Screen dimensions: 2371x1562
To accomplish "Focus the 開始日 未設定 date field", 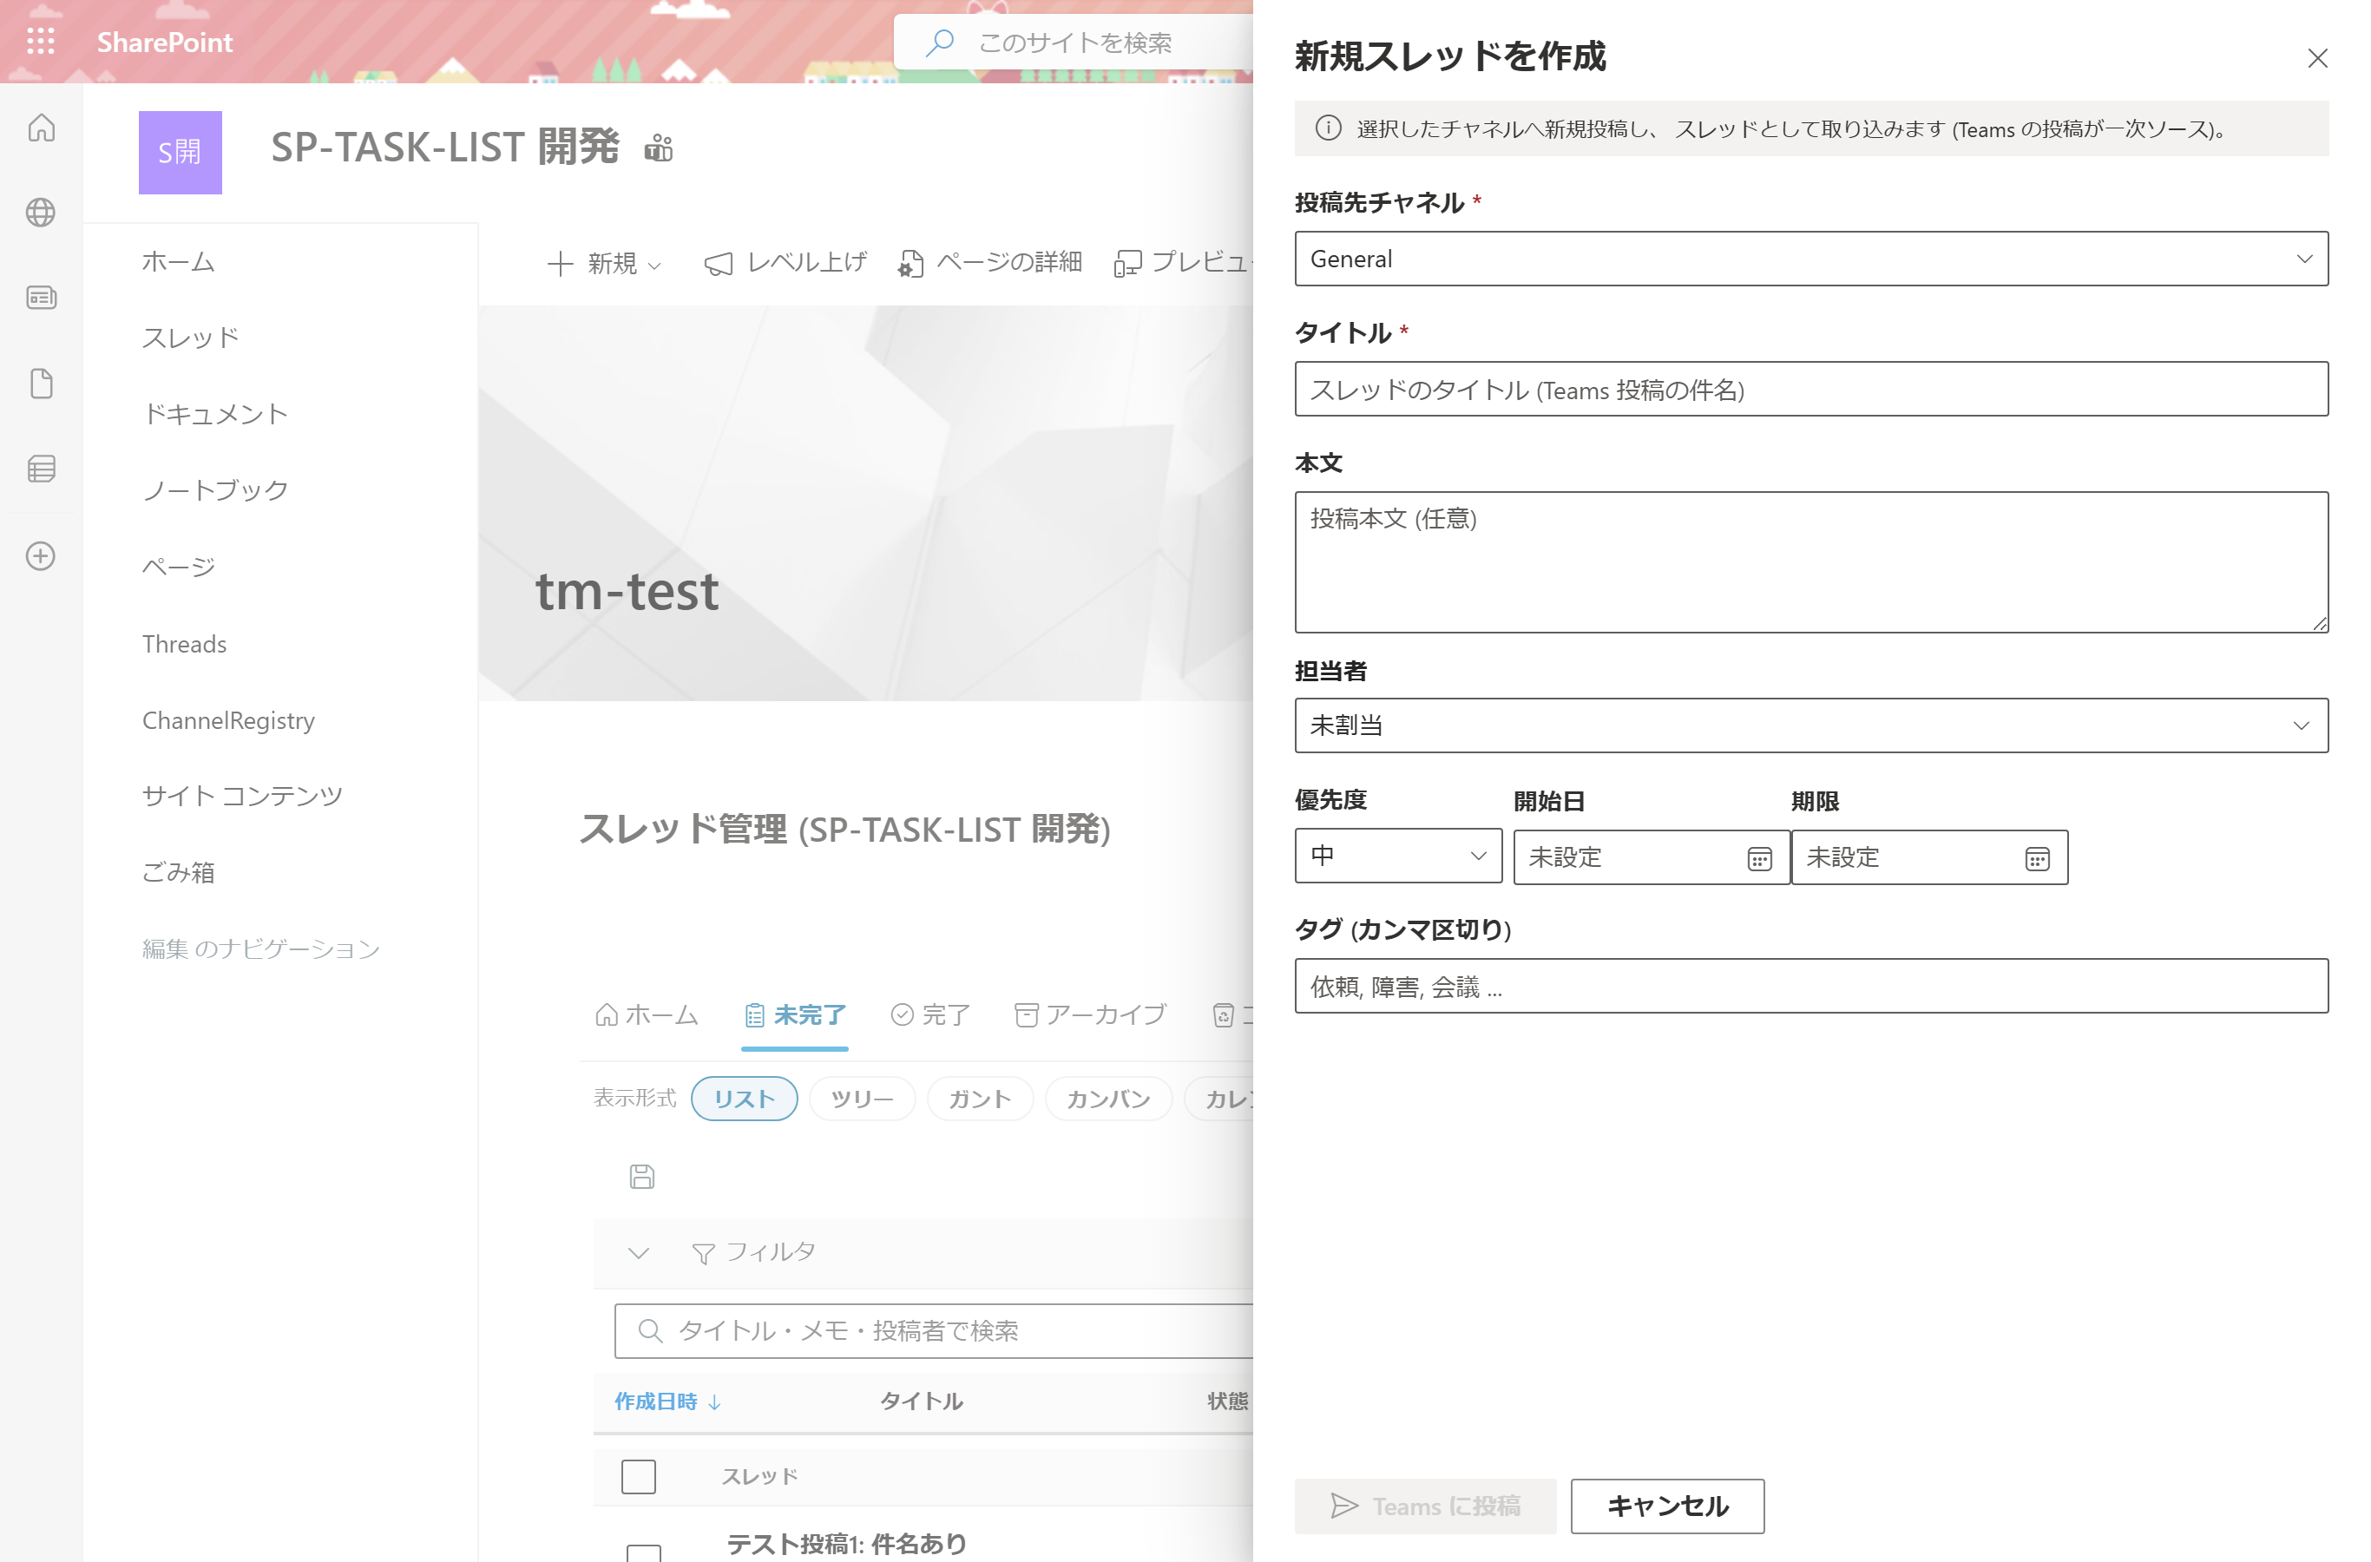I will click(1651, 856).
